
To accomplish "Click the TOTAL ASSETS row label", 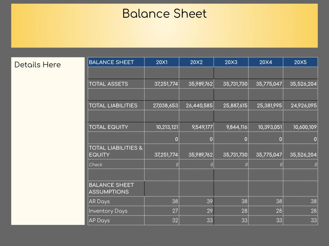I will pos(108,84).
